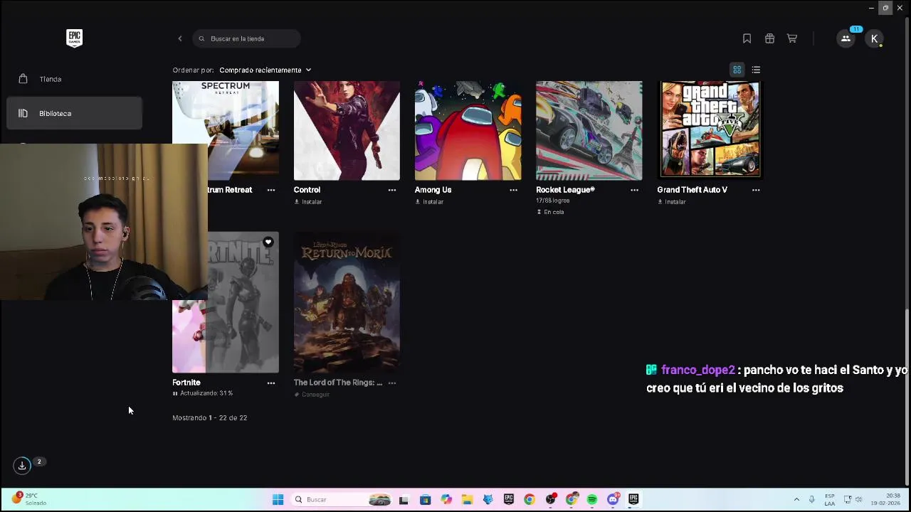911x512 pixels.
Task: Toggle the Fortnite favorite heart icon
Action: coord(268,242)
